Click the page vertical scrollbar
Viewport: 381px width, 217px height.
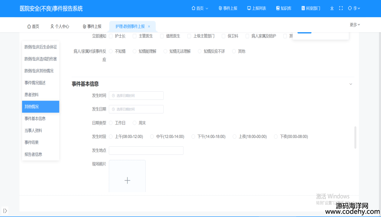tap(355, 137)
